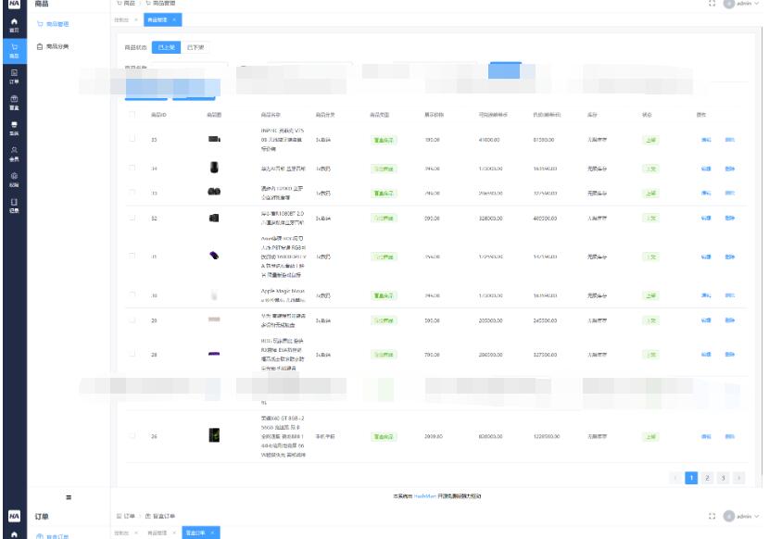Tick the select-all checkbox in table header

click(132, 115)
